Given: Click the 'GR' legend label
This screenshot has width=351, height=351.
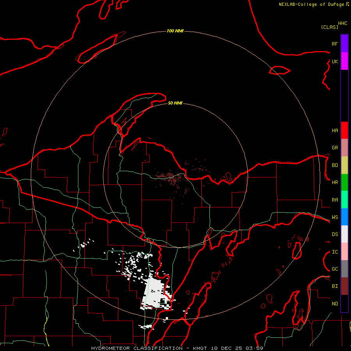Looking at the screenshot, I should coord(335,148).
